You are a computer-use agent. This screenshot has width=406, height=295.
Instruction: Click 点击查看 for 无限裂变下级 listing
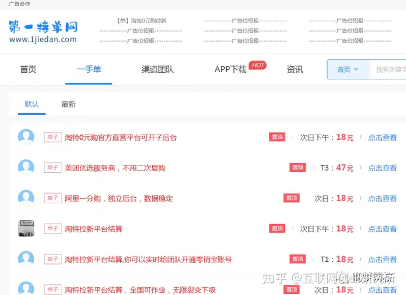[382, 290]
